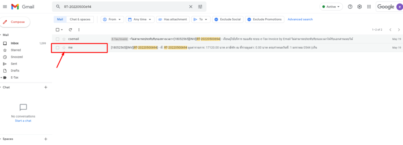Select the csemail message checkbox
Image resolution: width=403 pixels, height=145 pixels.
[x=57, y=39]
